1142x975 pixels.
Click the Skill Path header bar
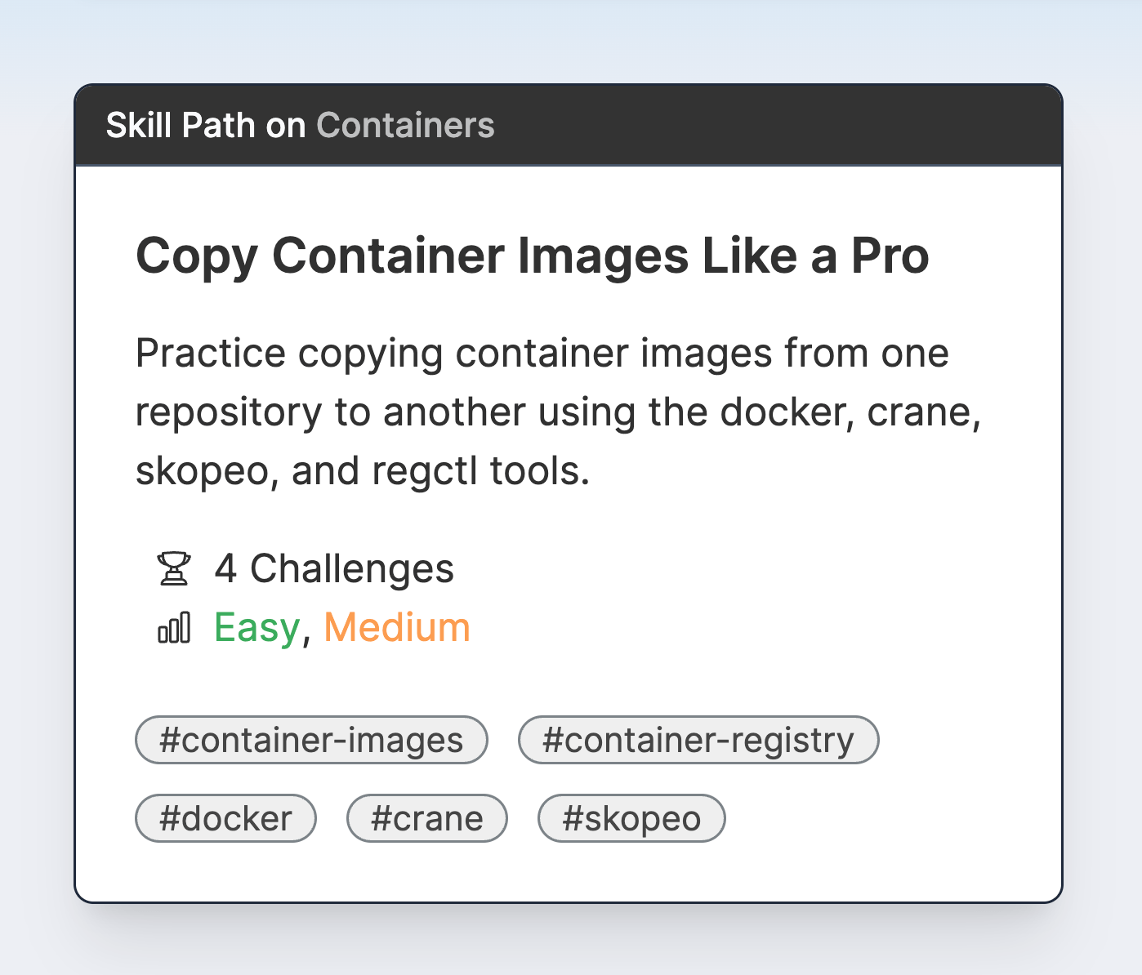click(570, 124)
